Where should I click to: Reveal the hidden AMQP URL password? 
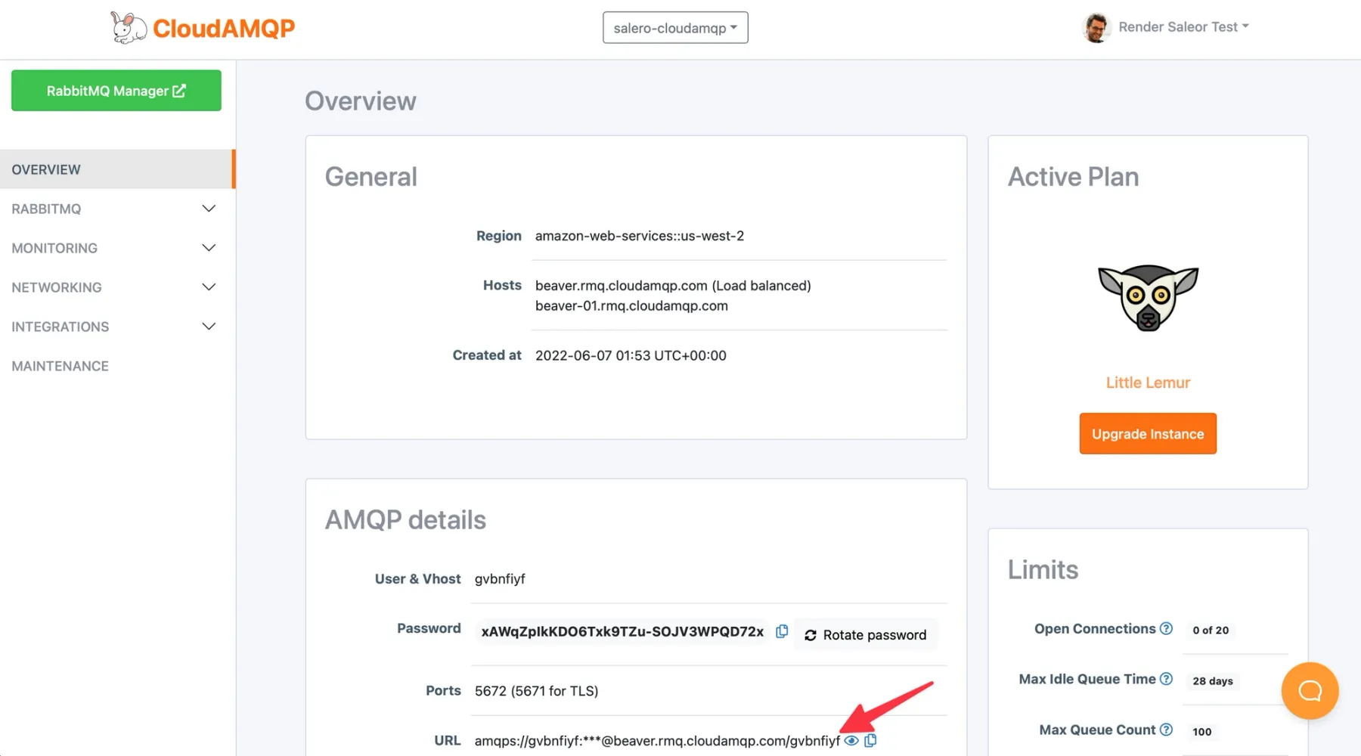point(851,741)
